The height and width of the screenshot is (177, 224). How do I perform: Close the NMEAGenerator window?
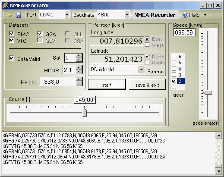click(218, 5)
